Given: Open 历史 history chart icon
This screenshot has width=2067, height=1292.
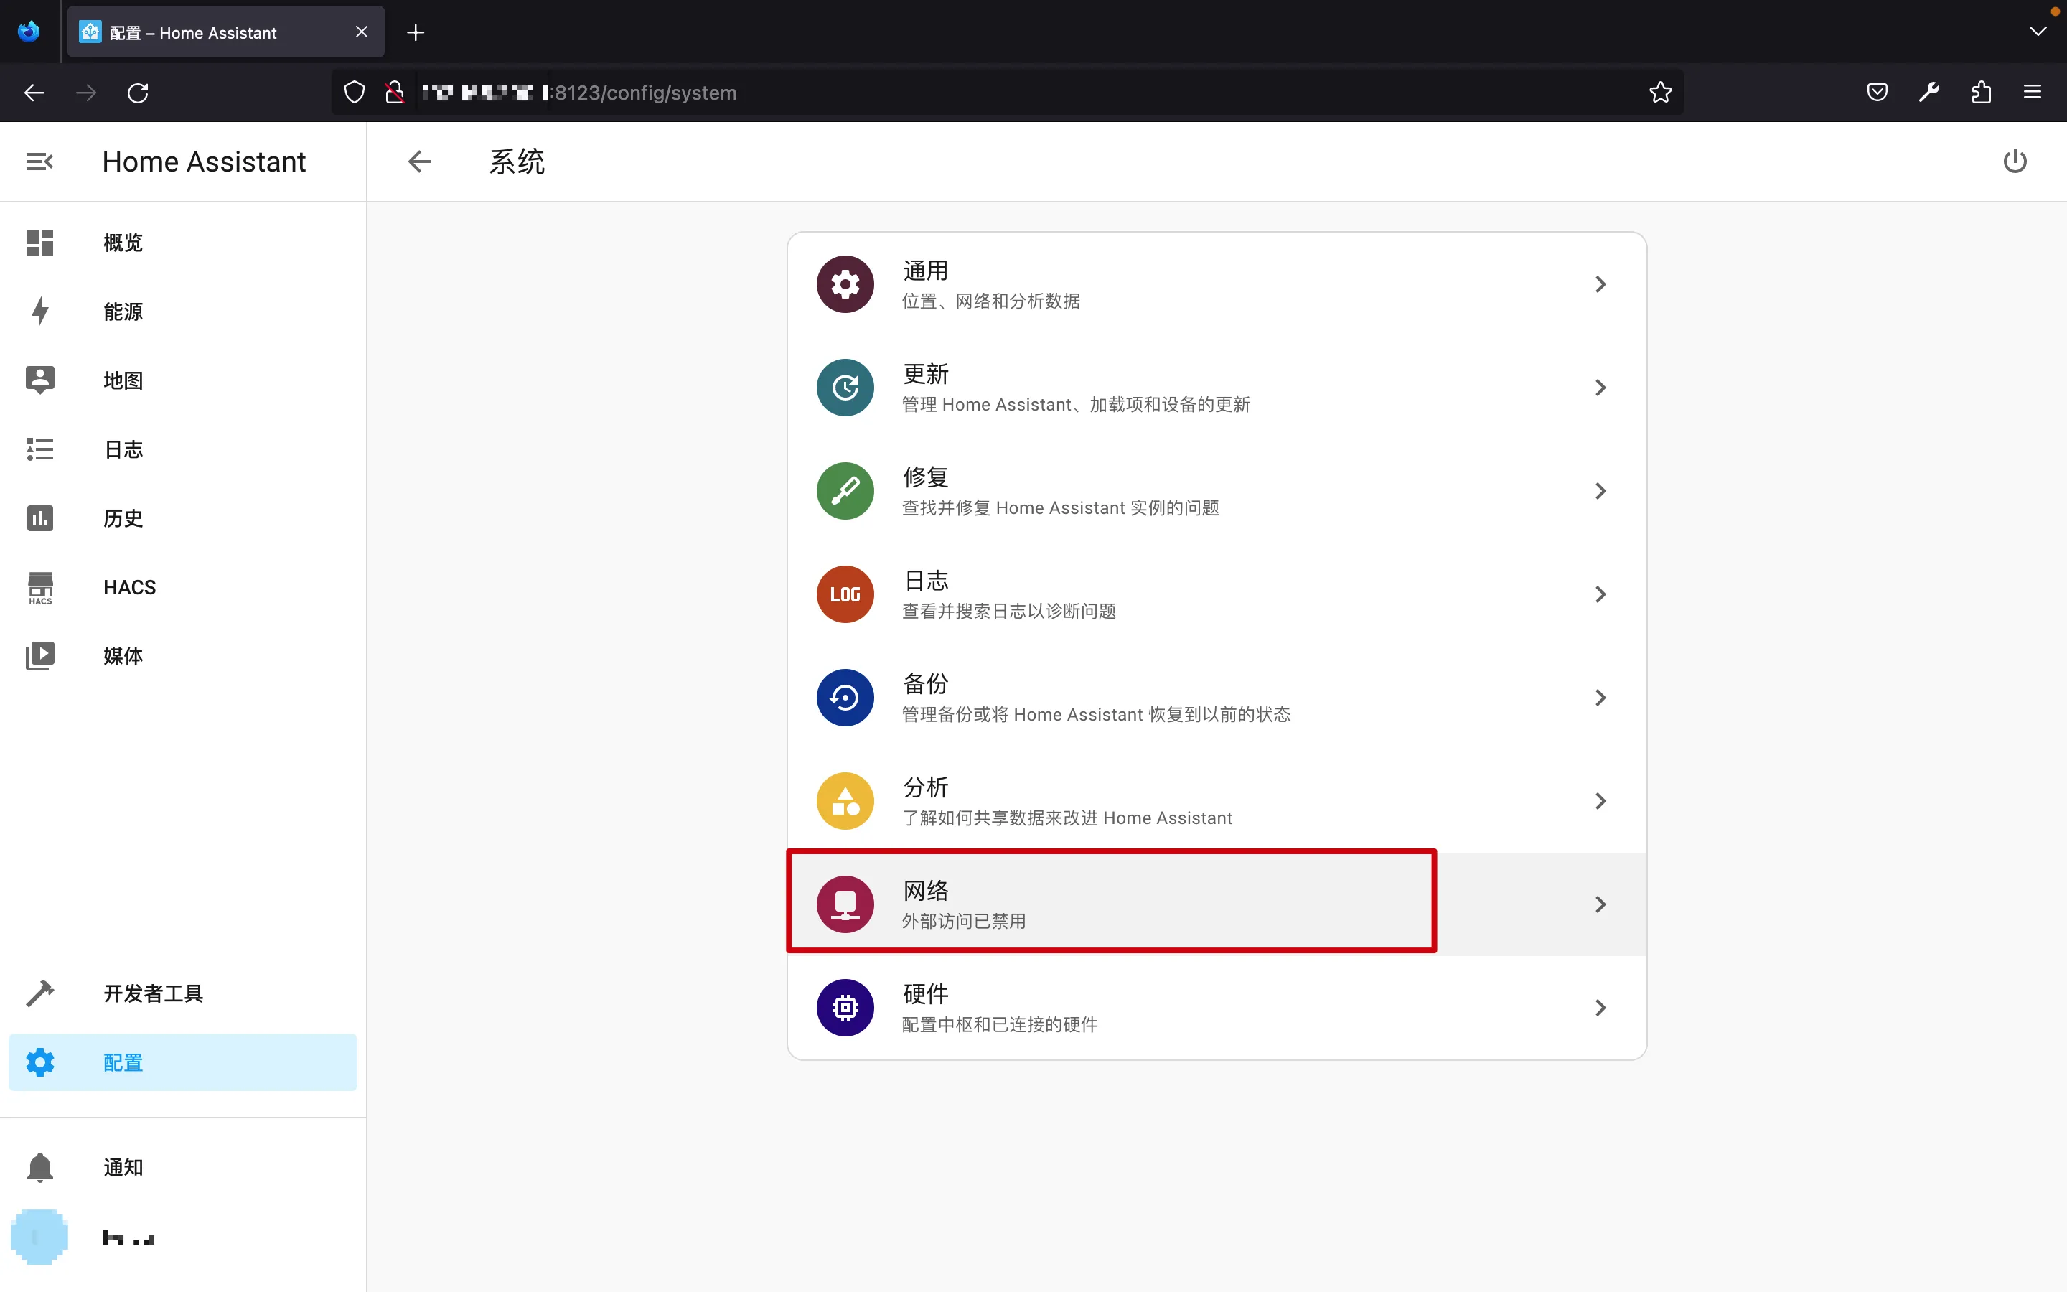Looking at the screenshot, I should click(40, 518).
